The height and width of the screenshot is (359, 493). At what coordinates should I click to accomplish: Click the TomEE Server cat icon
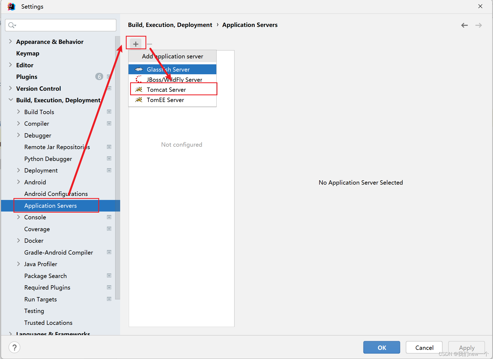139,100
